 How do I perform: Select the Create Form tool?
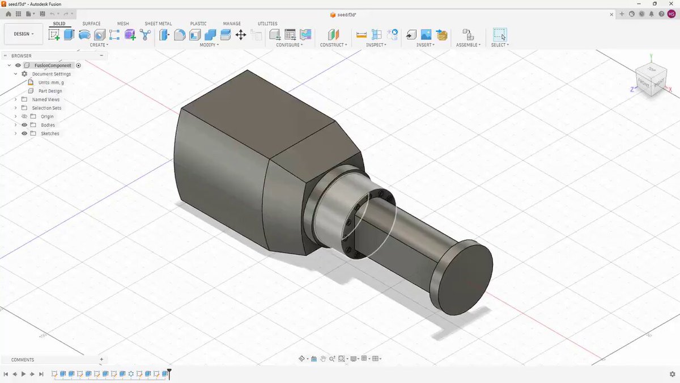point(130,35)
